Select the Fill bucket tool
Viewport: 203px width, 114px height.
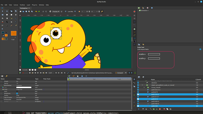[x=11, y=22]
